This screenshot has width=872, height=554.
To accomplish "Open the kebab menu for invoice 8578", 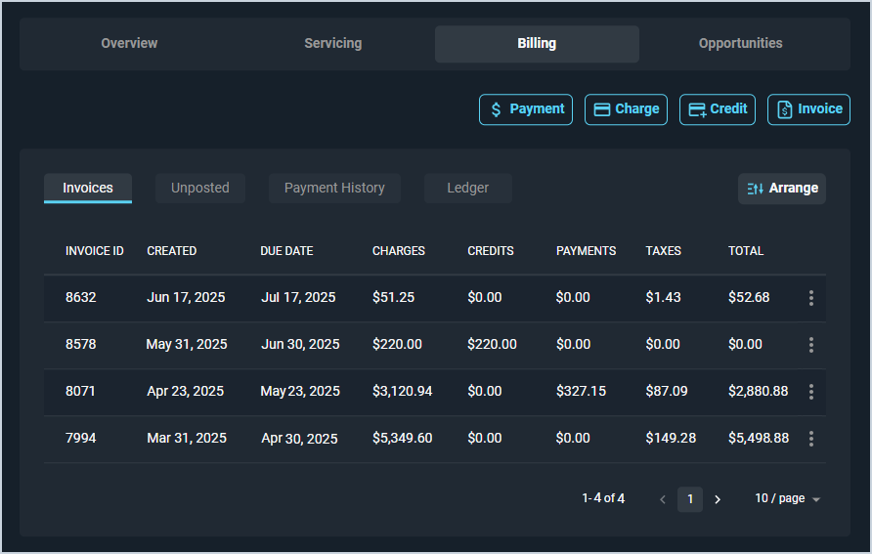I will pos(810,345).
